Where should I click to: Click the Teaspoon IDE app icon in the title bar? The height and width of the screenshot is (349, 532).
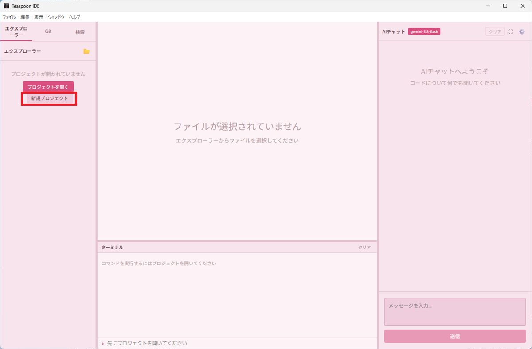pyautogui.click(x=6, y=6)
